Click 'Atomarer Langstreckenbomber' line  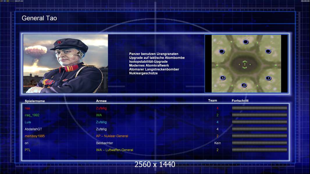click(154, 69)
